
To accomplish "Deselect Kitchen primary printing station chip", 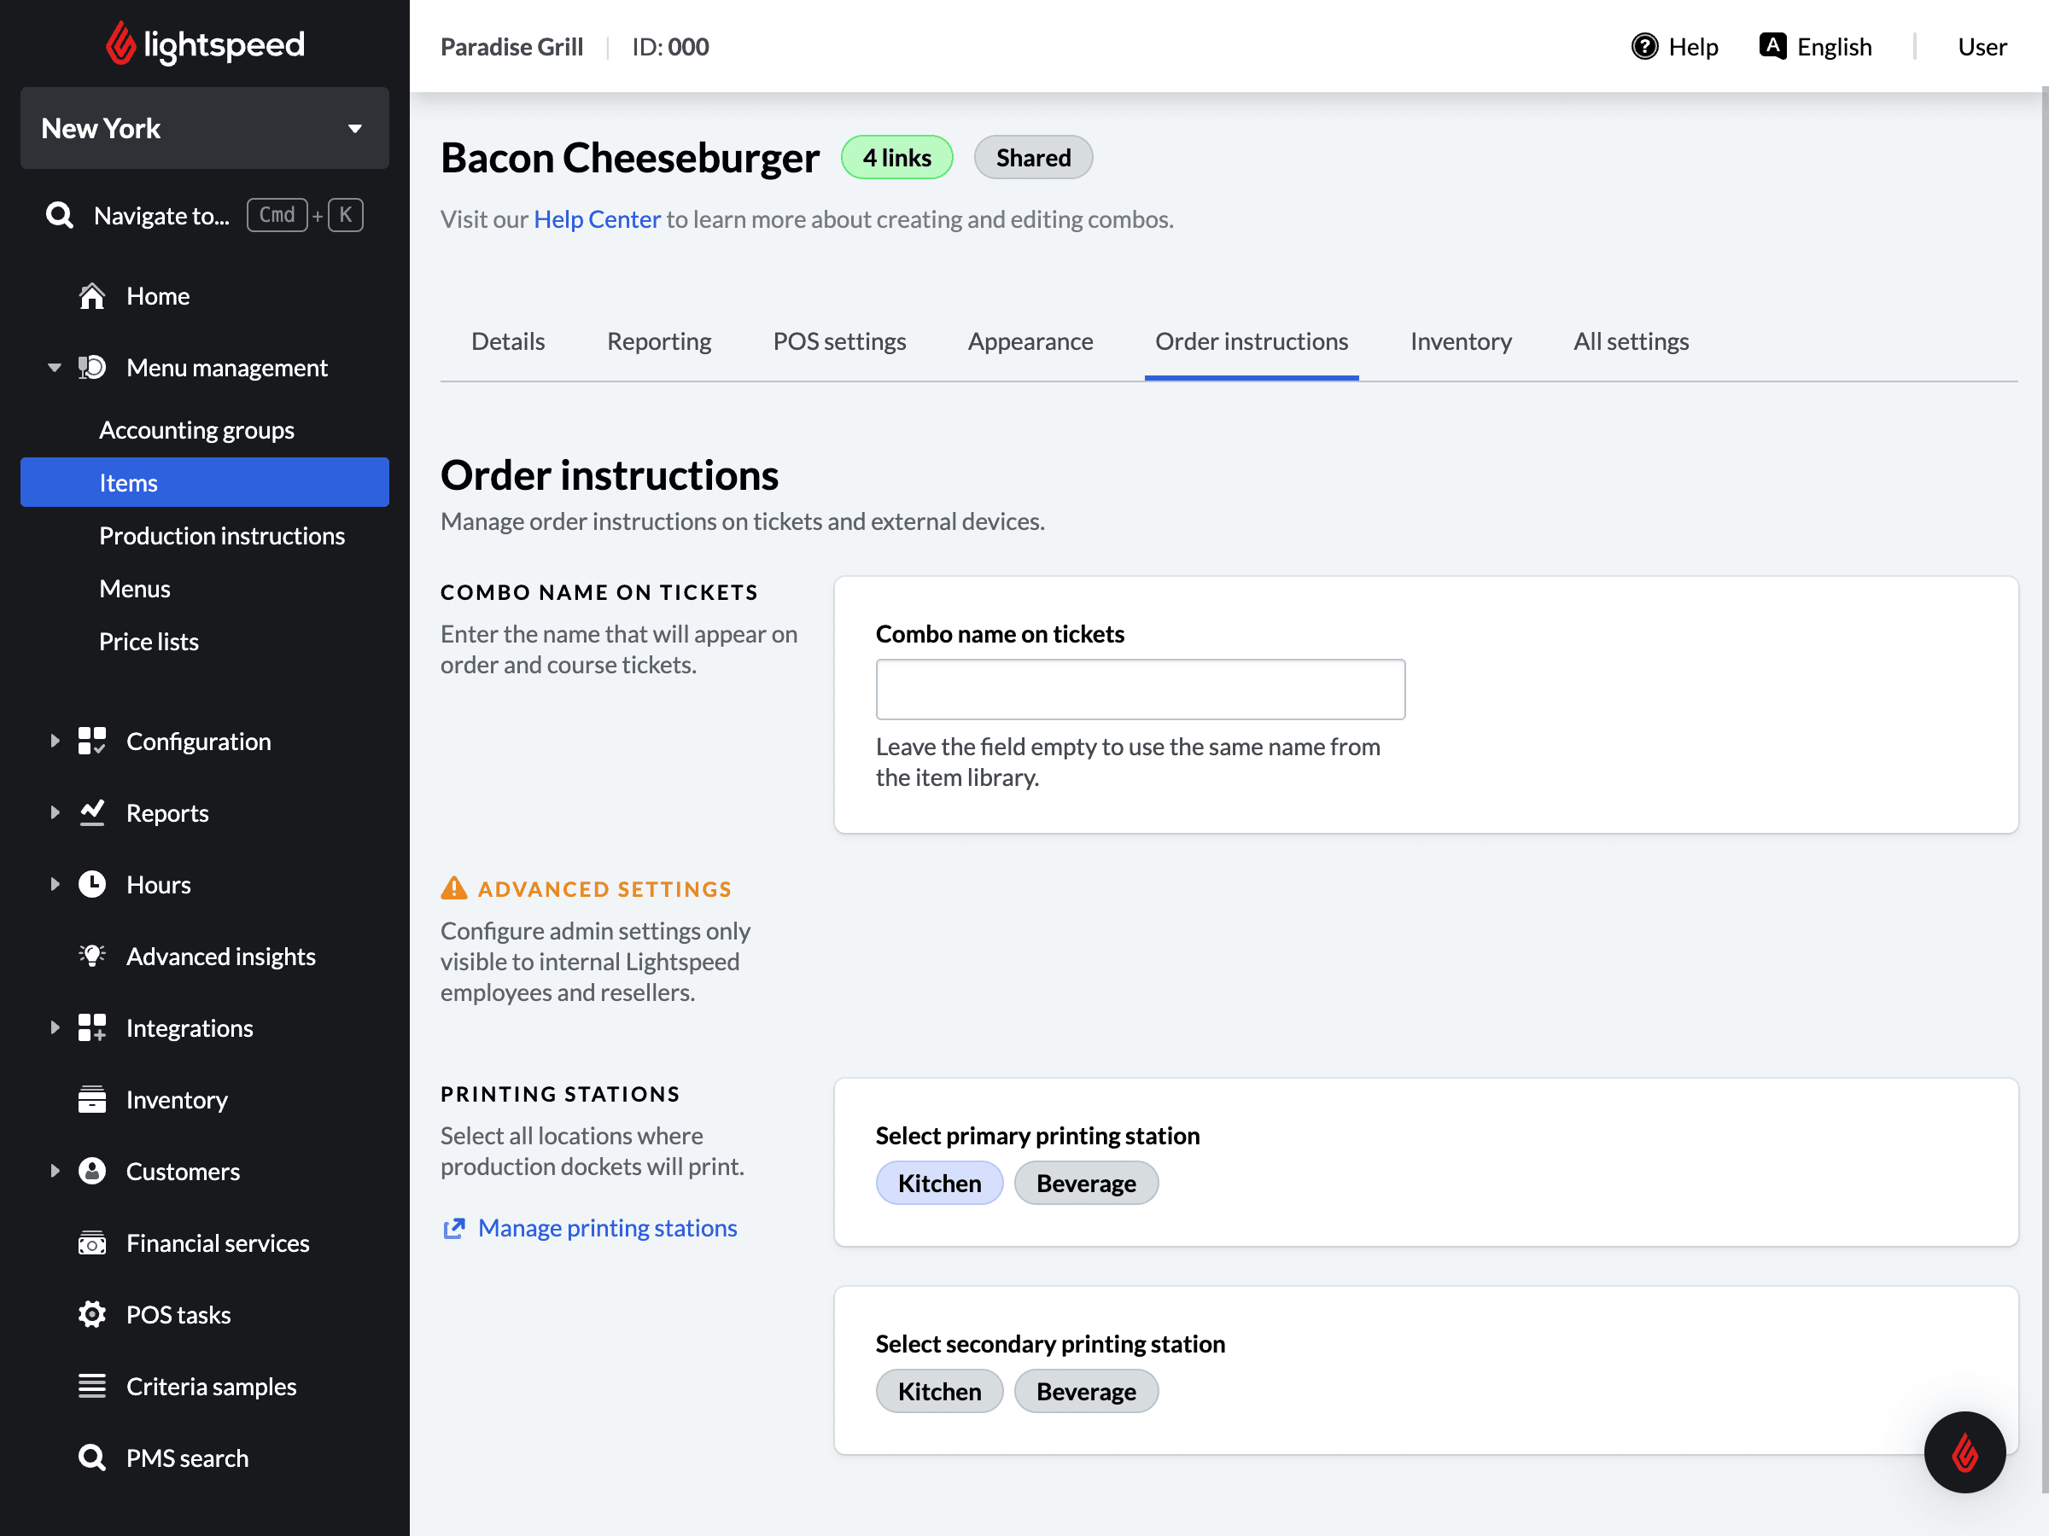I will (938, 1184).
